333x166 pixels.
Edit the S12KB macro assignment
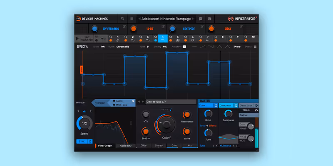(x=241, y=26)
